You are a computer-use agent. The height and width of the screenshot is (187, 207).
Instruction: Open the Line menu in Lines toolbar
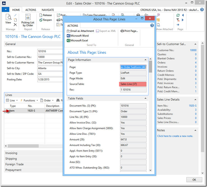coord(12,100)
